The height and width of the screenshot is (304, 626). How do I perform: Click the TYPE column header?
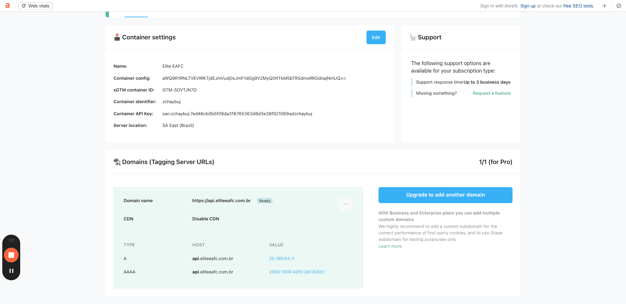[x=129, y=245]
